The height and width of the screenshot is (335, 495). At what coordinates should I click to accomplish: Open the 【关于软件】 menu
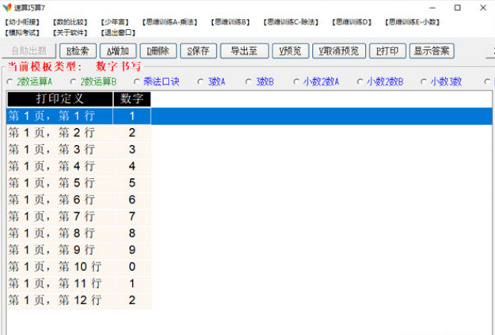[x=70, y=32]
